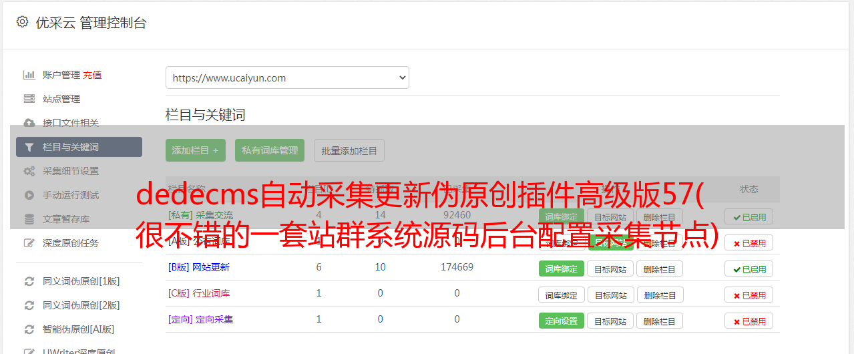Open the [私有] 采集交流 column link
Viewport: 854px width, 354px height.
pos(201,215)
